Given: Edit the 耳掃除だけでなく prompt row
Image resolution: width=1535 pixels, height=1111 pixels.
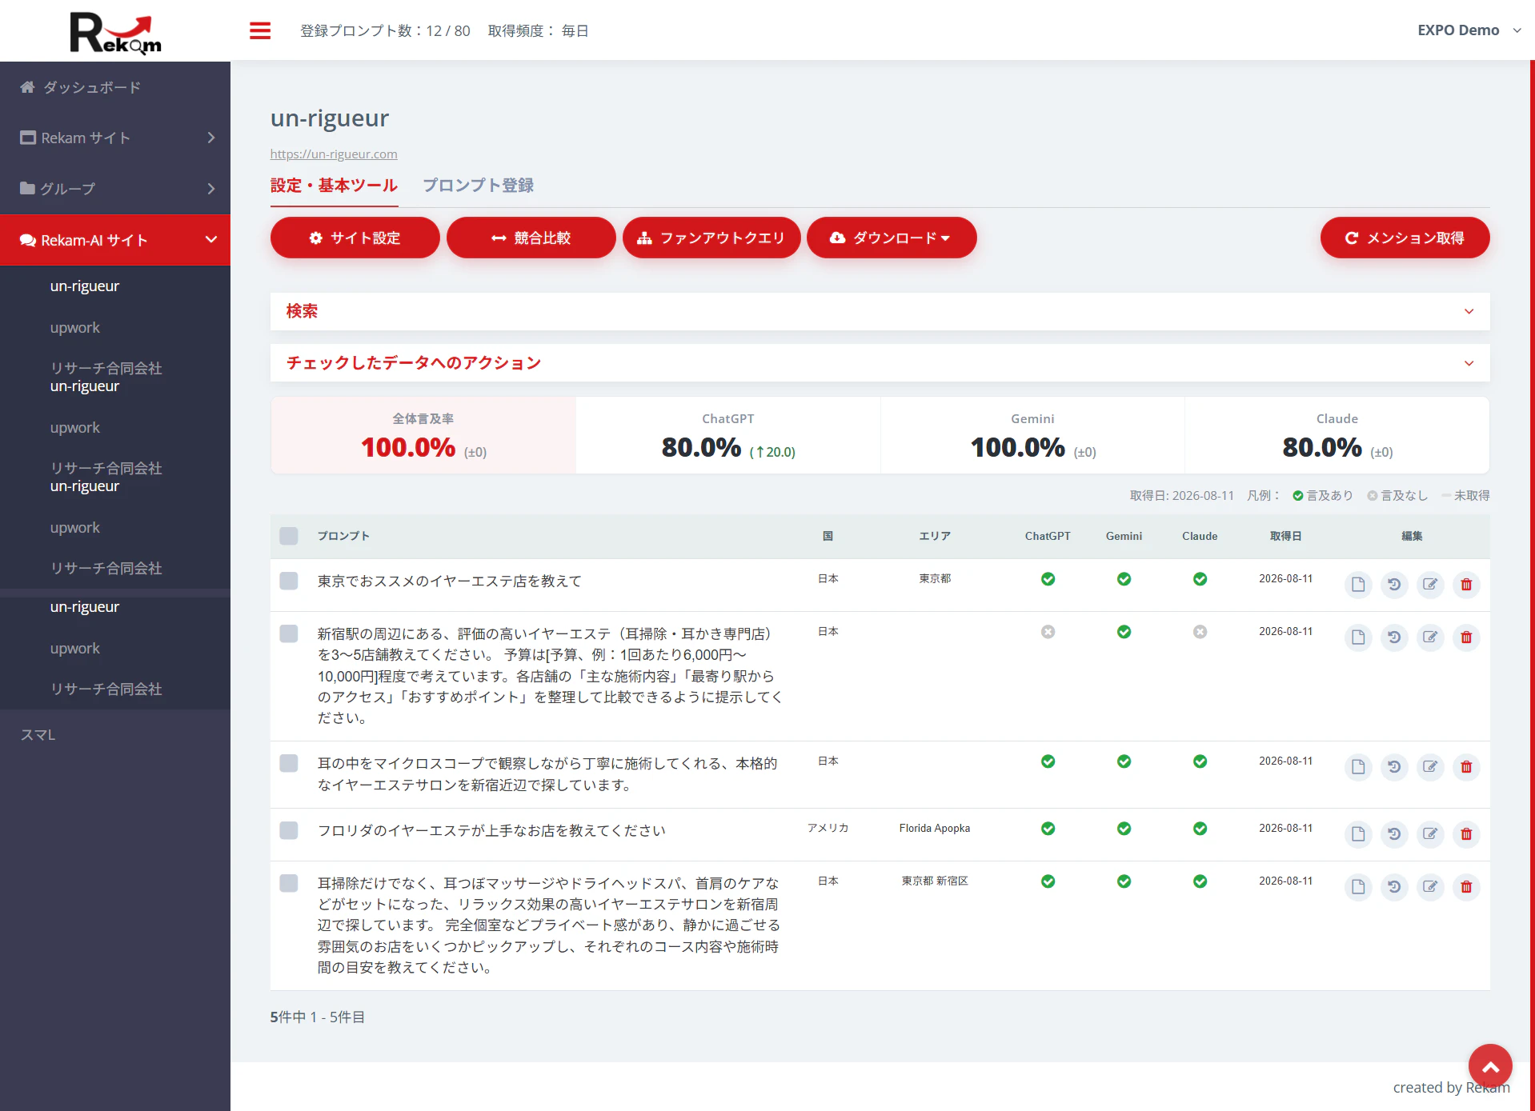Looking at the screenshot, I should tap(1430, 887).
